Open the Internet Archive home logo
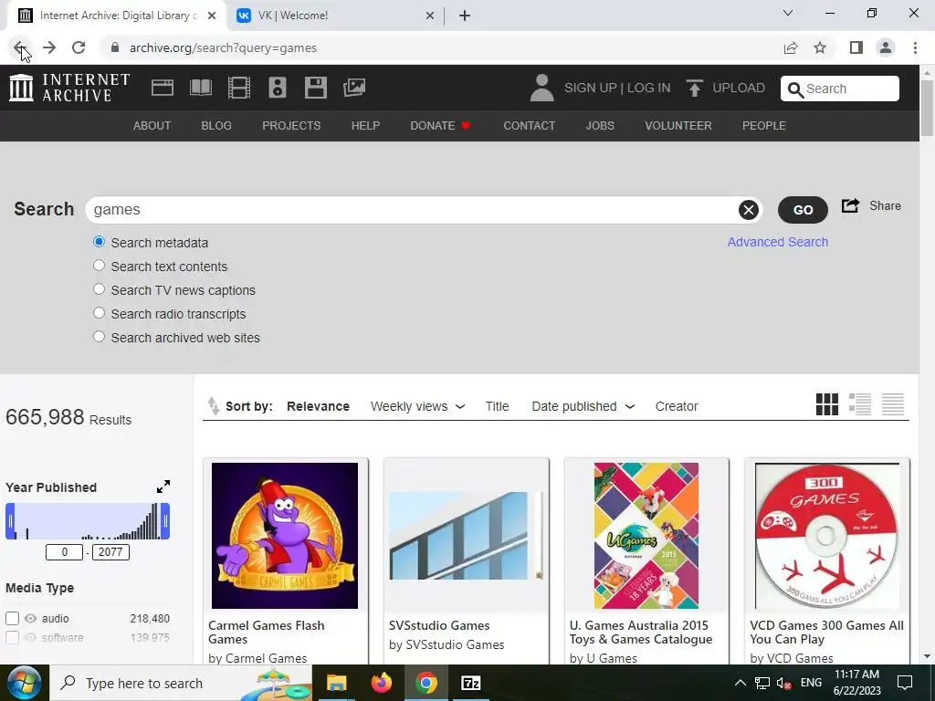 (69, 88)
